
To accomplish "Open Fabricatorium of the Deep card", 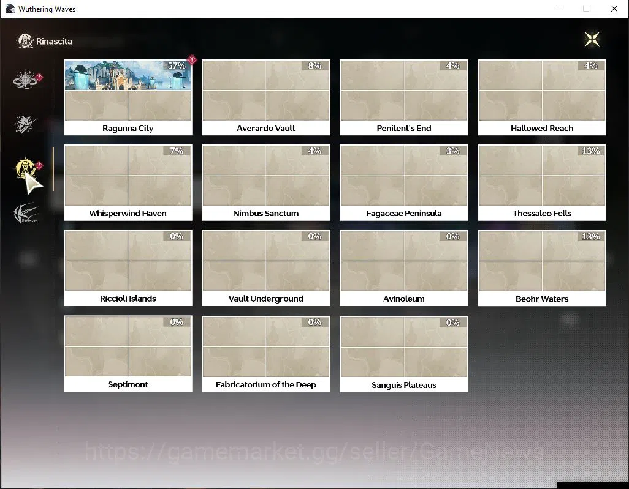I will coord(266,354).
